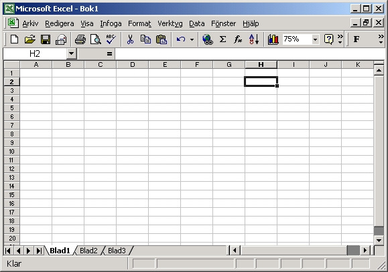The width and height of the screenshot is (388, 272).
Task: Switch to the Blad3 sheet tab
Action: coord(117,251)
